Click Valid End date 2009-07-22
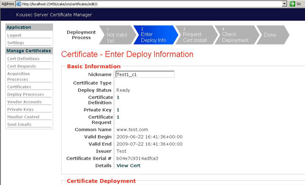This screenshot has height=185, width=305. tap(149, 144)
